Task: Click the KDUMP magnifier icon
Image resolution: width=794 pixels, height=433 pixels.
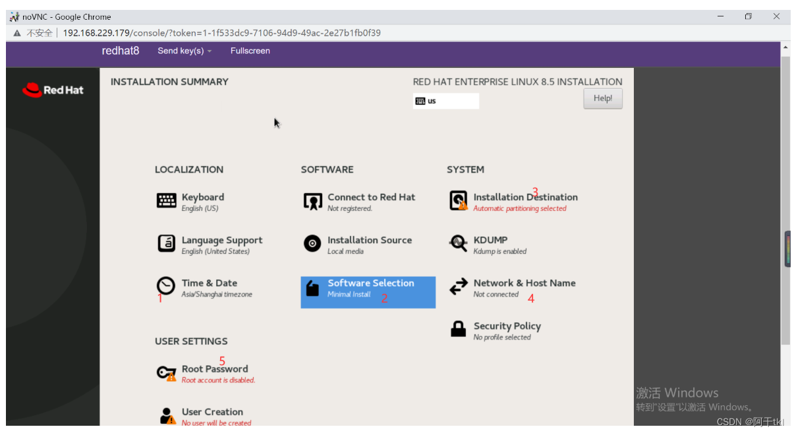Action: coord(458,244)
